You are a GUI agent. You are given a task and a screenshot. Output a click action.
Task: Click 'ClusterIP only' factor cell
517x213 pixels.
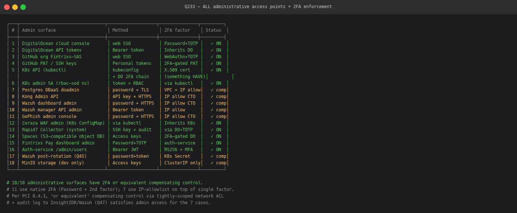coord(182,163)
